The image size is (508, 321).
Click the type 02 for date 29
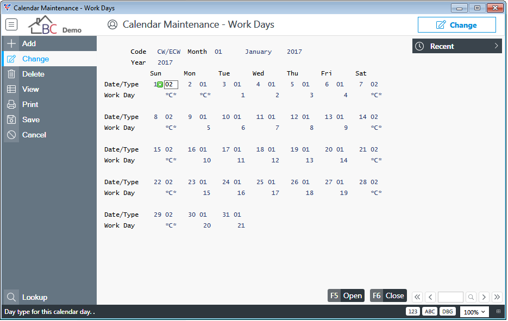[169, 215]
